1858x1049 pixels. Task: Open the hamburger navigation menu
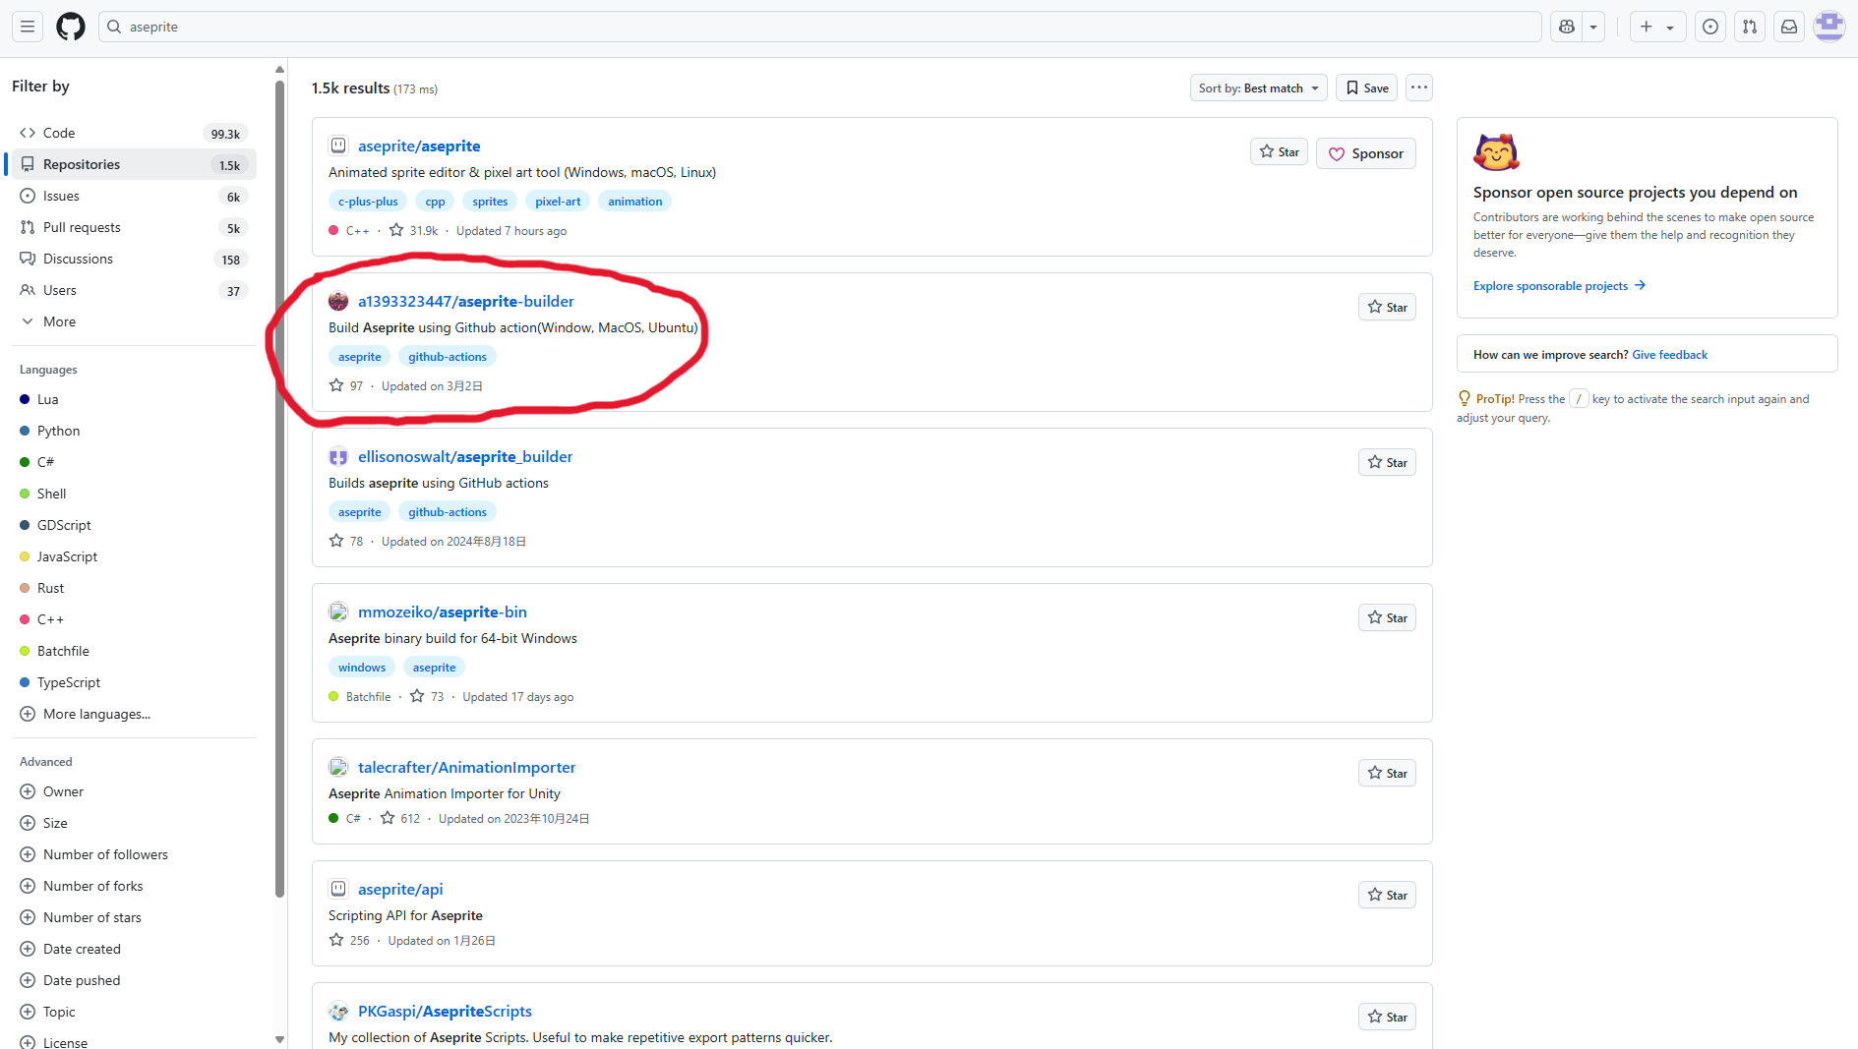28,27
